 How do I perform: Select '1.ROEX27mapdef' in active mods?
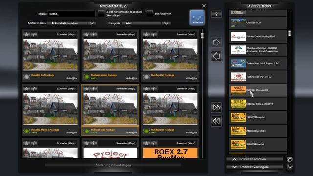[258, 117]
